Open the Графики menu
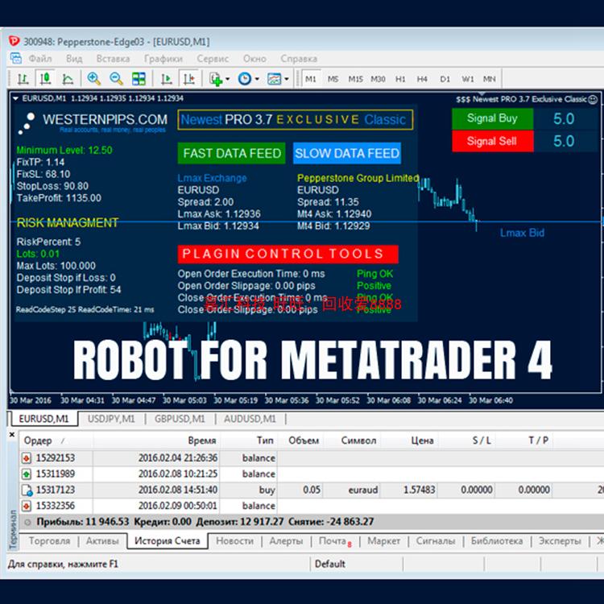This screenshot has width=604, height=604. 163,59
